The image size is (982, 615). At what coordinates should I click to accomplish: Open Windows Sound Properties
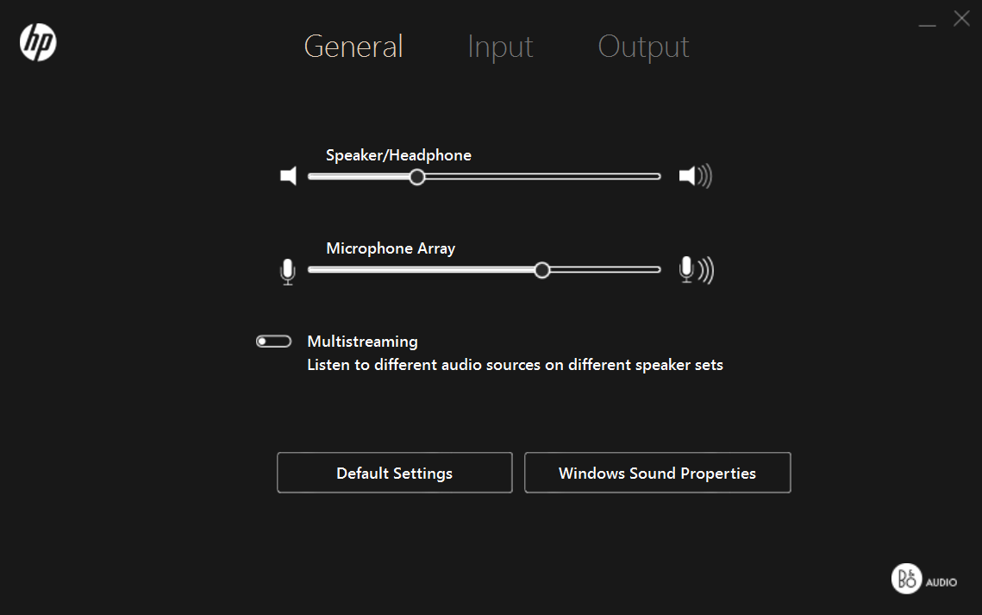tap(658, 473)
